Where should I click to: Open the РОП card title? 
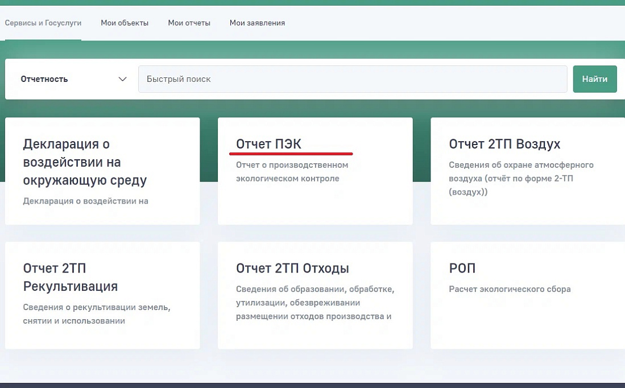[462, 269]
